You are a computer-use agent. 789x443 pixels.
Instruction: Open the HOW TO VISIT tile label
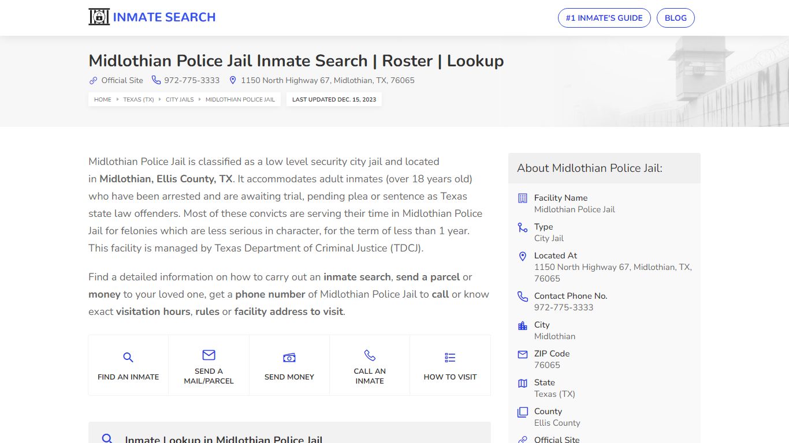pyautogui.click(x=450, y=377)
